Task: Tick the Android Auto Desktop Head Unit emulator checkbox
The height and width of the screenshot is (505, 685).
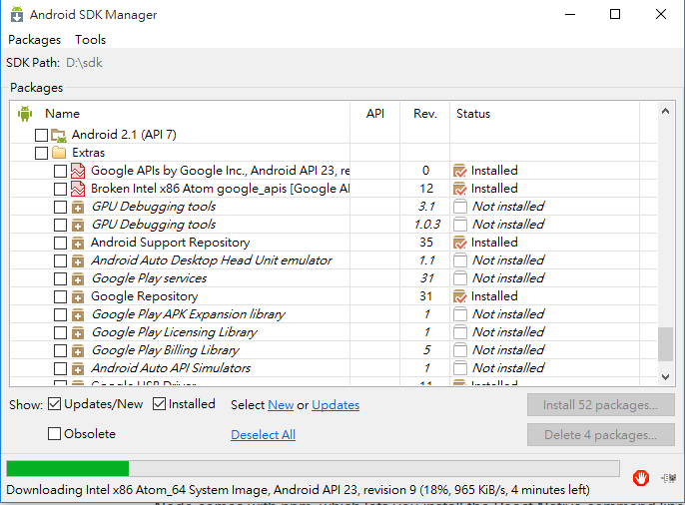Action: tap(60, 260)
